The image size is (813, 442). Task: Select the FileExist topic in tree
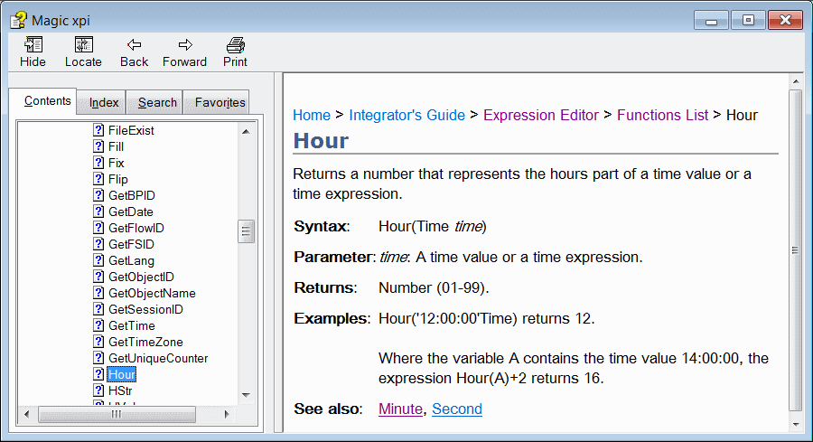coord(131,130)
